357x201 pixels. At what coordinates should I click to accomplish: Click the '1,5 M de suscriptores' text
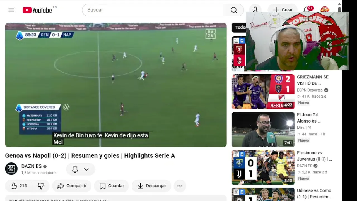pos(39,173)
